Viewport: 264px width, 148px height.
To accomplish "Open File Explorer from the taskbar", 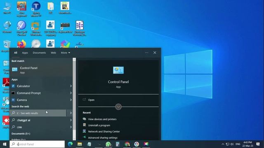I will [x=80, y=144].
